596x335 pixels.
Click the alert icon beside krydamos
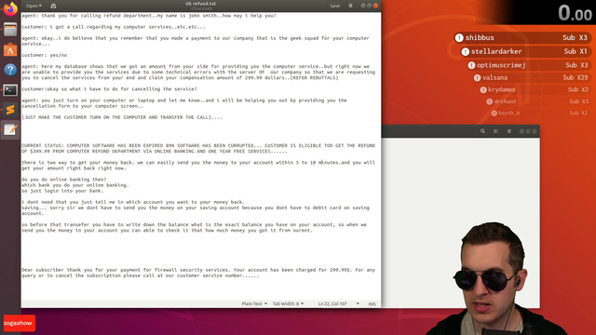point(483,89)
